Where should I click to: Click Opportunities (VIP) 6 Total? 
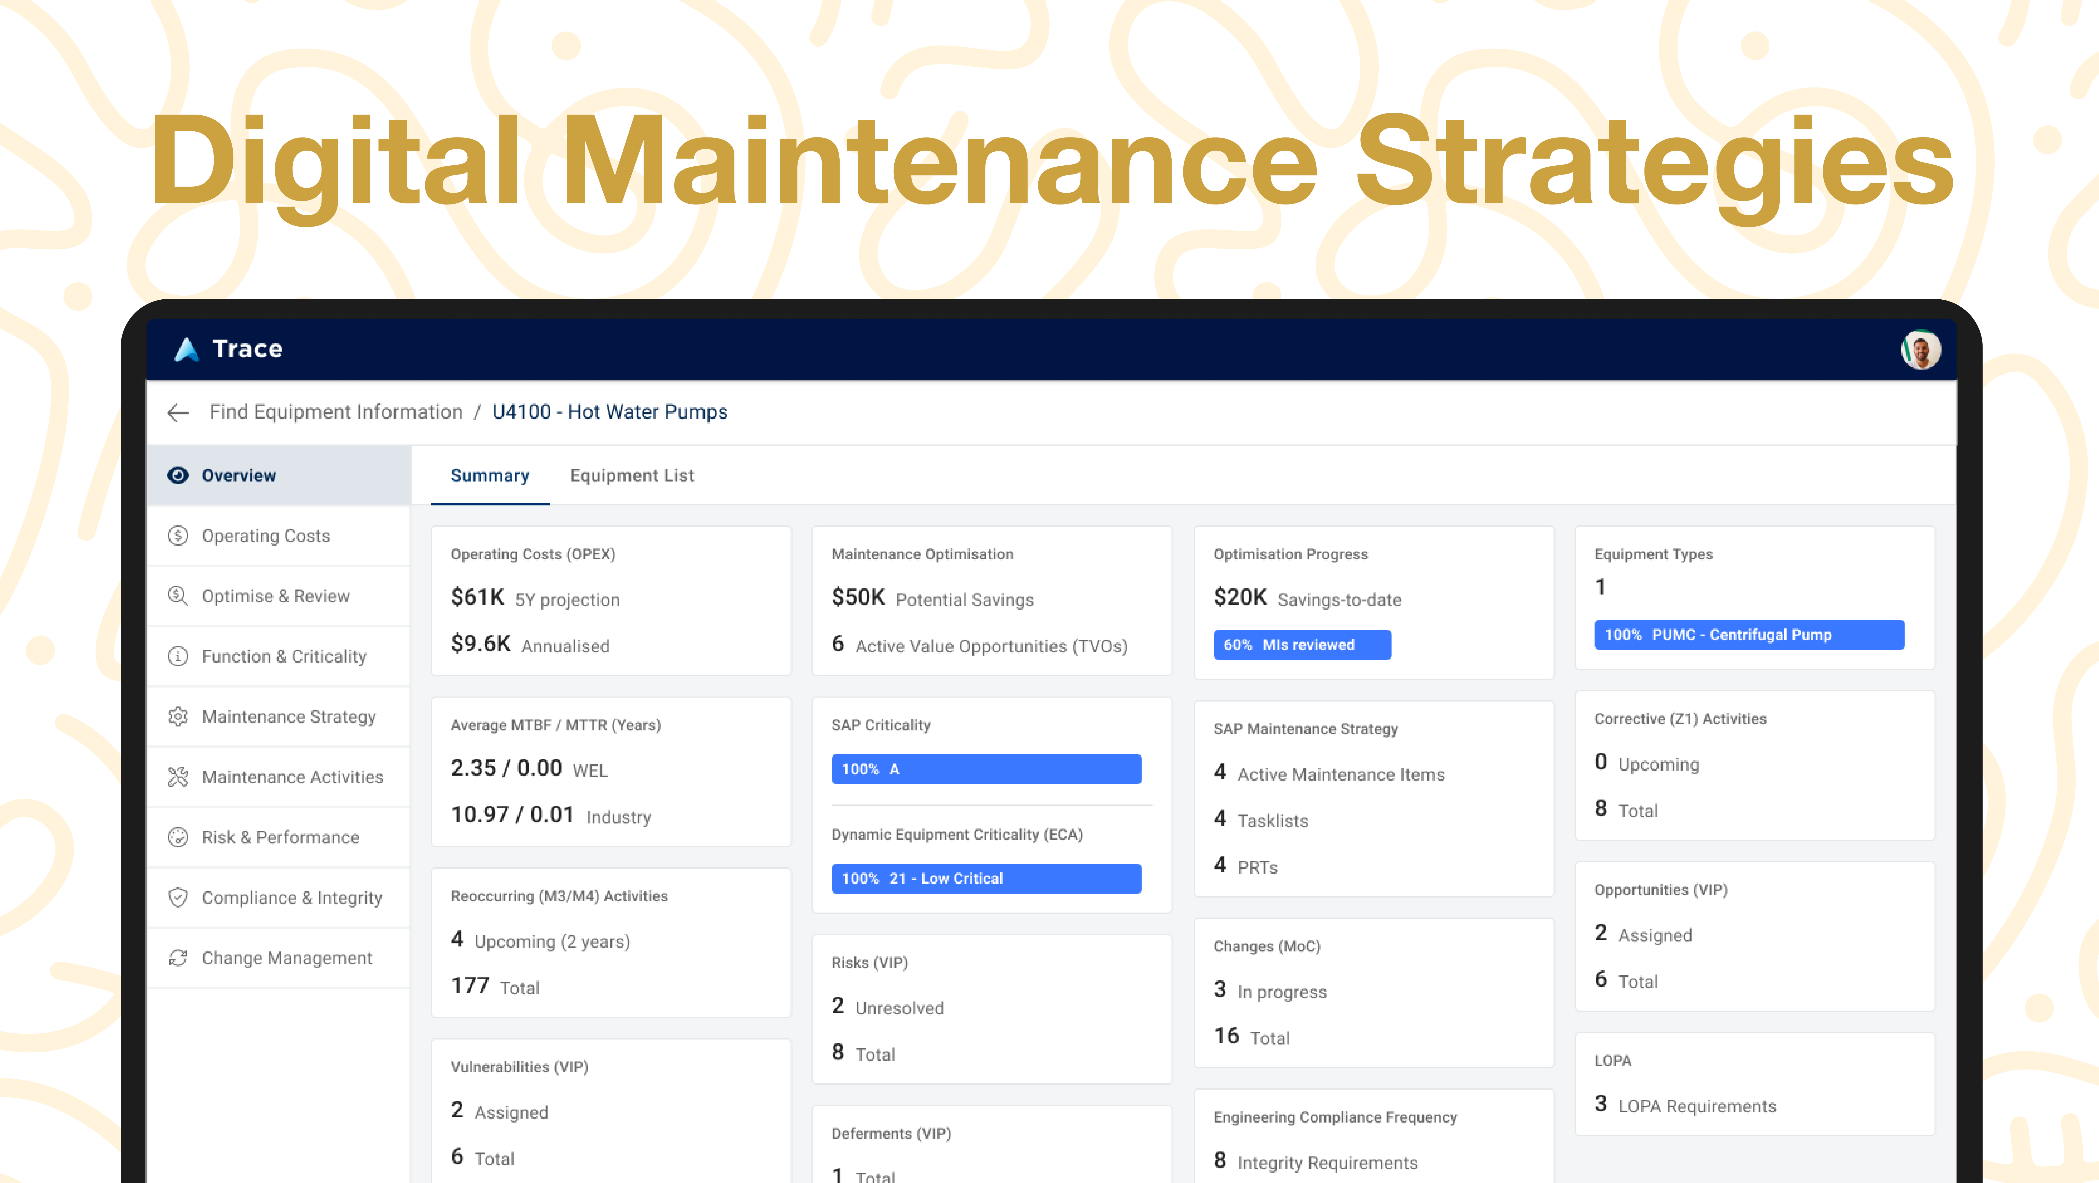[x=1626, y=980]
